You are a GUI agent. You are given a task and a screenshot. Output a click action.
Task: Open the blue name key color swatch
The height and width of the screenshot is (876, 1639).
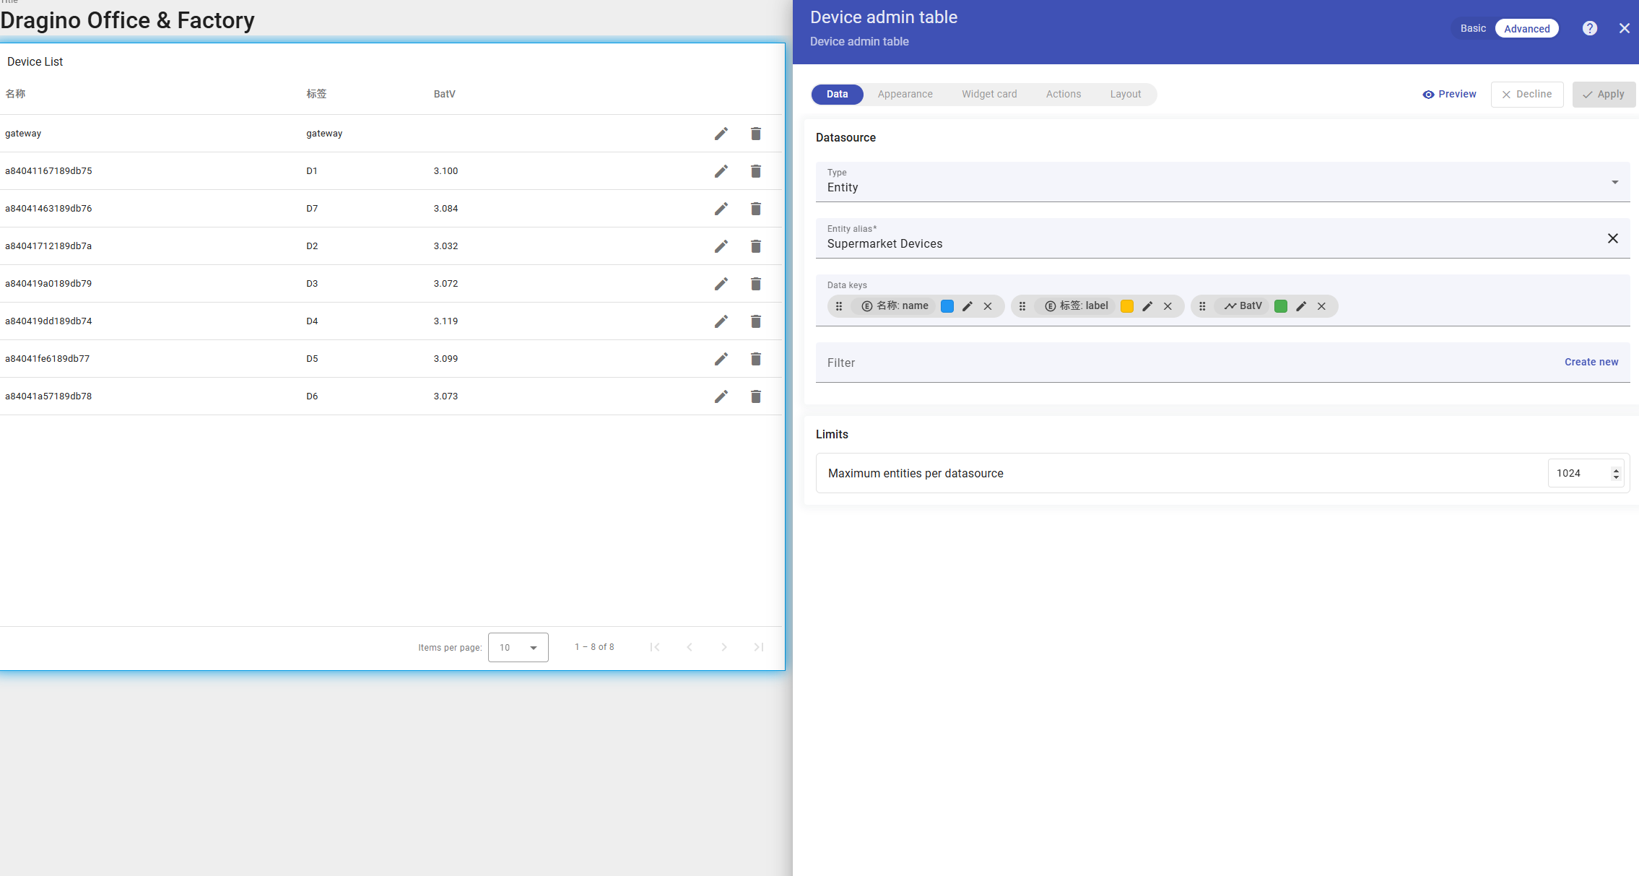pyautogui.click(x=947, y=306)
